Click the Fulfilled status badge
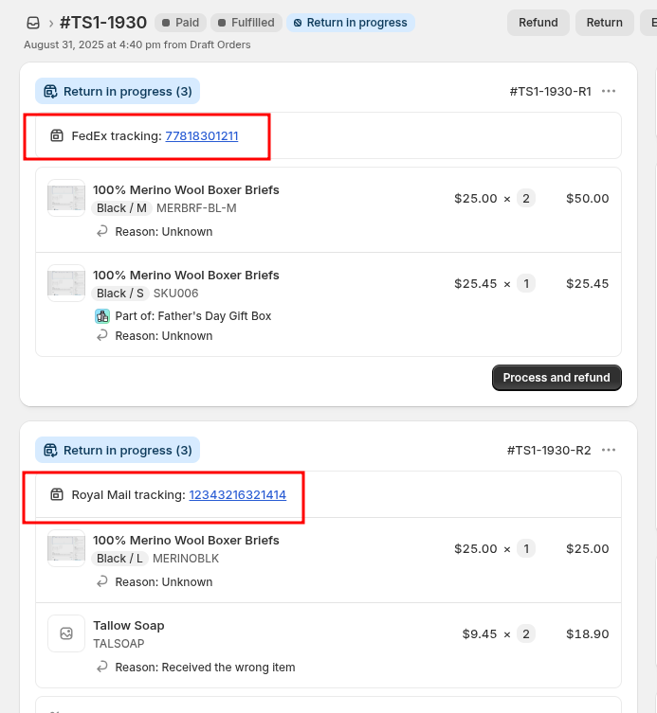Screen dimensions: 657x713 pos(246,23)
